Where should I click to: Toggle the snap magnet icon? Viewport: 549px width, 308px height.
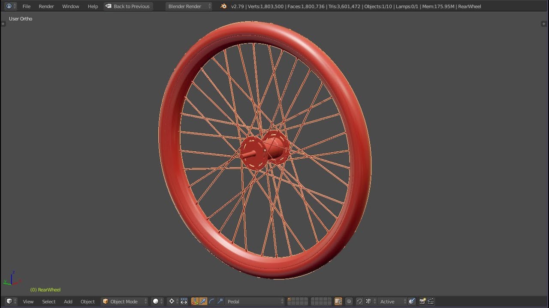point(359,301)
